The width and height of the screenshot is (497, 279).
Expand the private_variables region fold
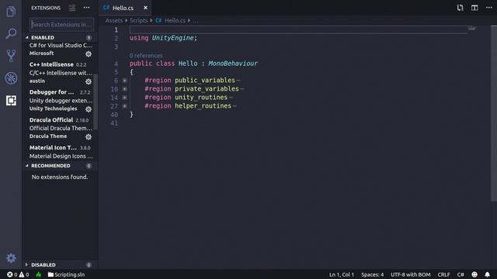click(125, 89)
